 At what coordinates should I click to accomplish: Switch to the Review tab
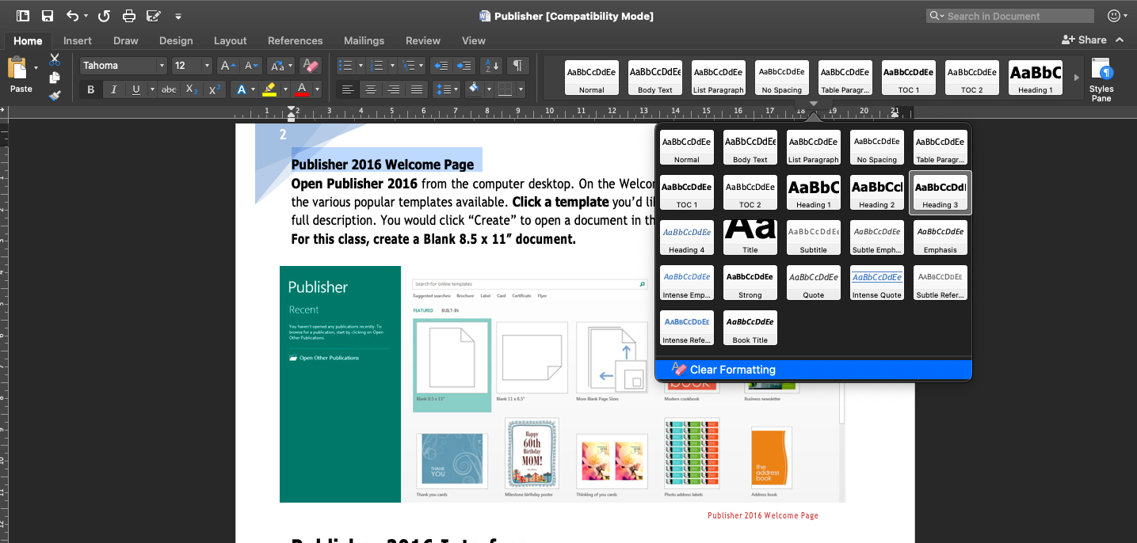(x=423, y=40)
